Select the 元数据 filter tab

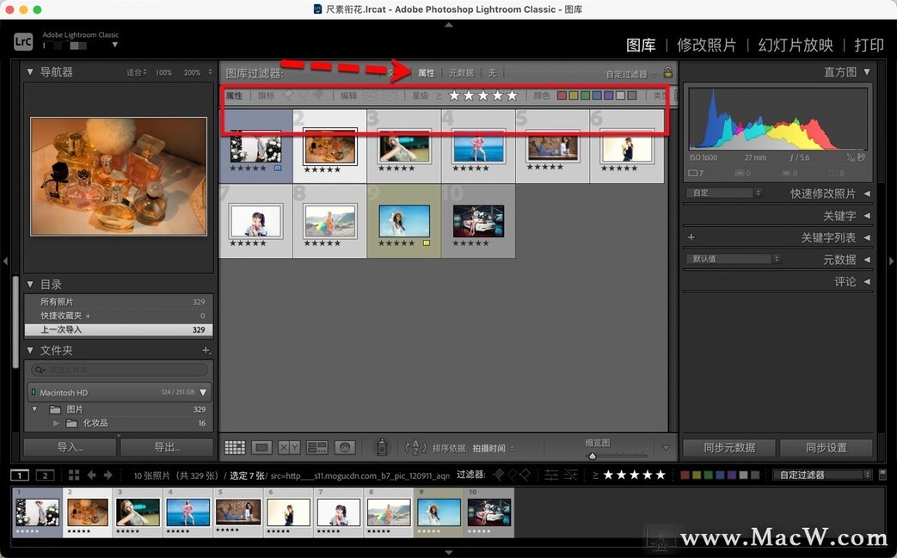point(461,73)
